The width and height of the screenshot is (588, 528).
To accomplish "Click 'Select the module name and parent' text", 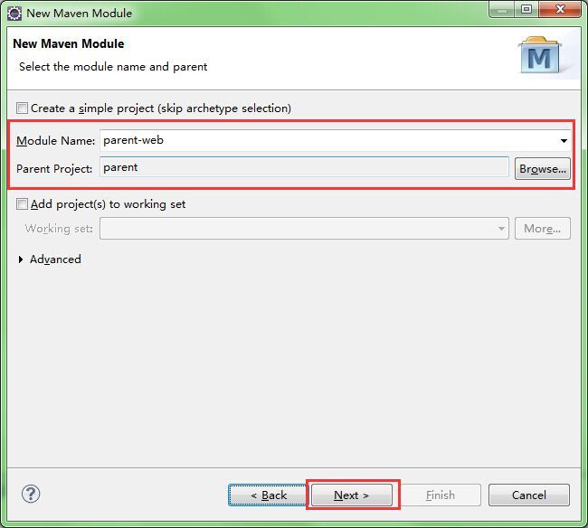I will coord(113,67).
